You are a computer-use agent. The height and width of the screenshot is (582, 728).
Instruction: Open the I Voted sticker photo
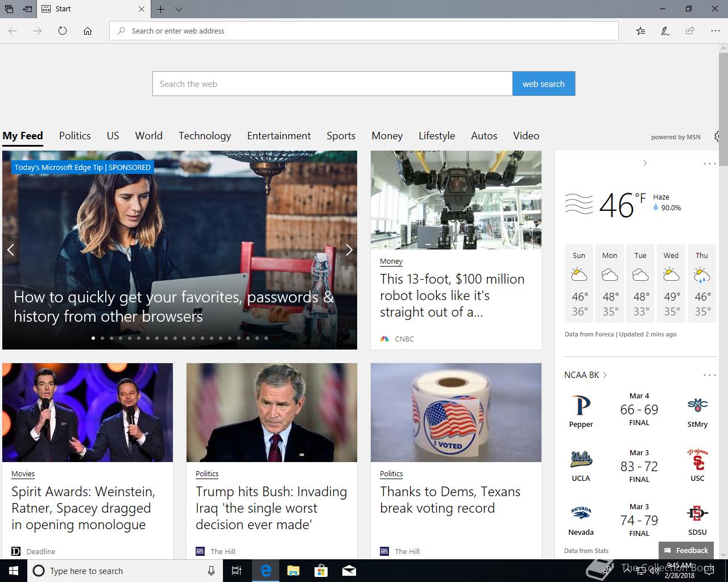click(456, 413)
